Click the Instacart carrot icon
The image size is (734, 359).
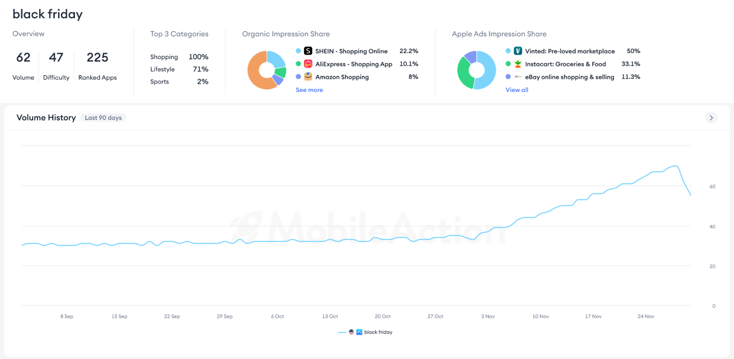point(518,64)
